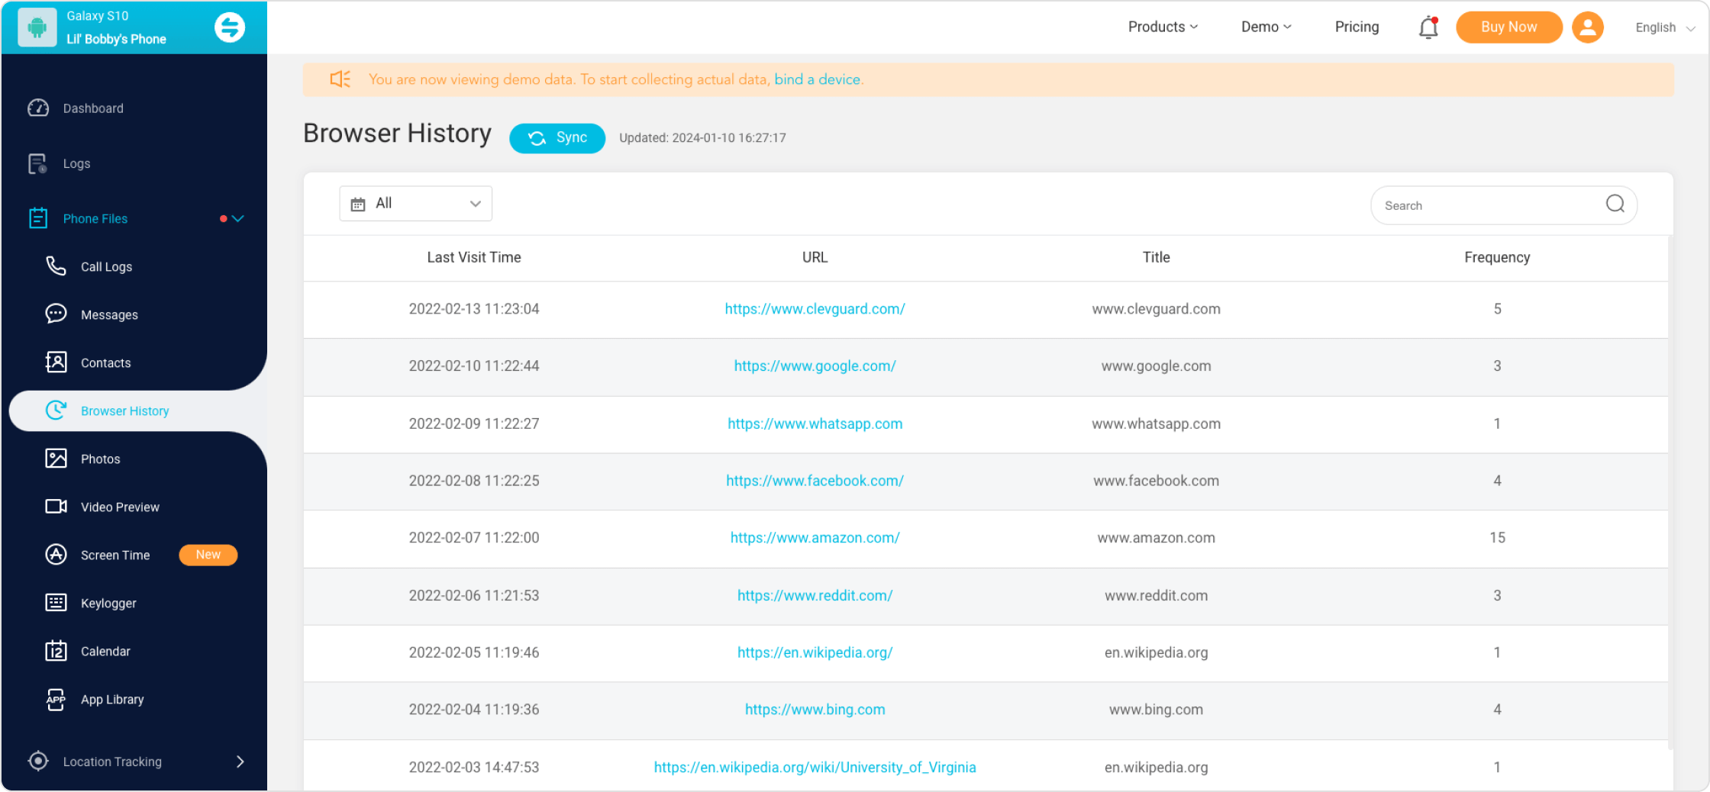Screen dimensions: 1710x792
Task: Open notifications bell icon
Action: [x=1428, y=27]
